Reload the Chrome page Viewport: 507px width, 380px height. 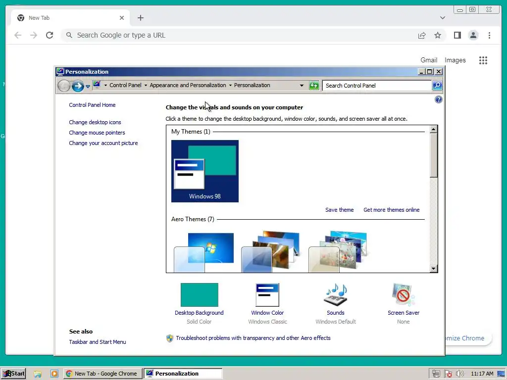pyautogui.click(x=50, y=35)
